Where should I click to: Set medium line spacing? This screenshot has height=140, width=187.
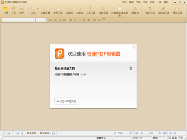[99, 20]
